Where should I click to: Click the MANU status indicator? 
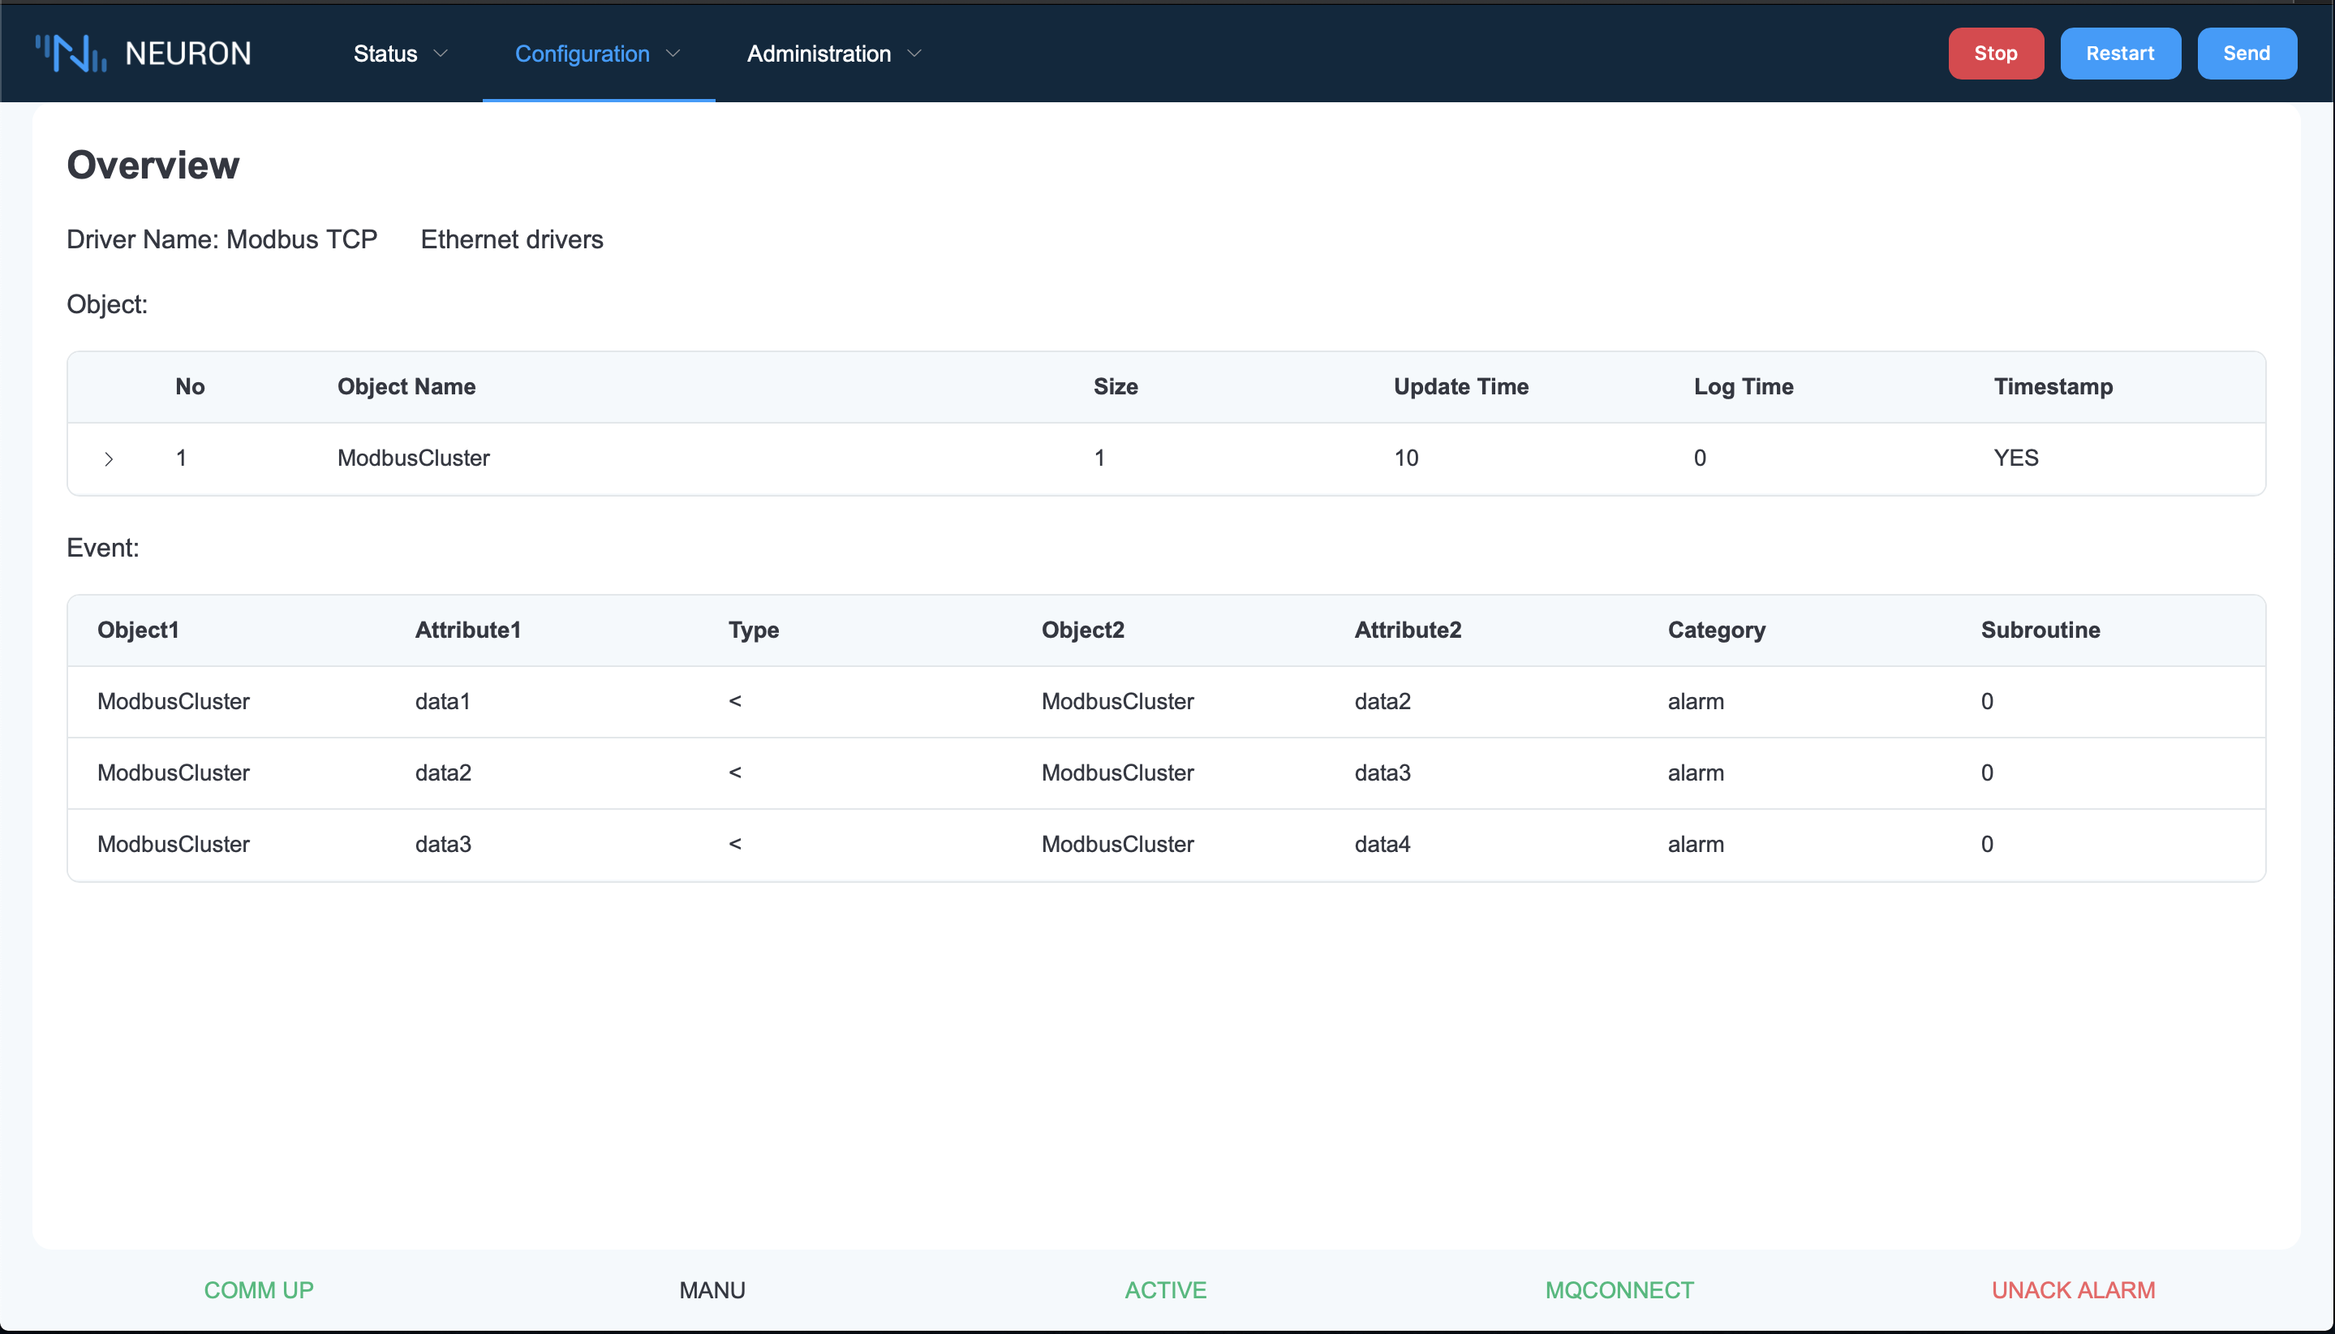point(712,1290)
